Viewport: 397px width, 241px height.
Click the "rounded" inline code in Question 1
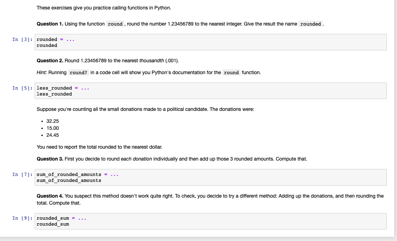click(311, 24)
